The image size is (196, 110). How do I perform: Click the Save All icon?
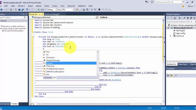coord(23,9)
